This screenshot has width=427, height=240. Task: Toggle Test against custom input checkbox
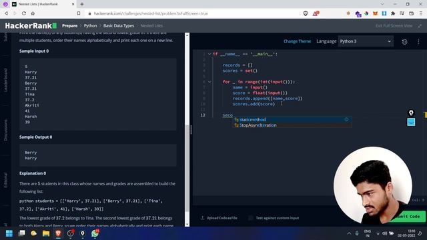tap(251, 218)
